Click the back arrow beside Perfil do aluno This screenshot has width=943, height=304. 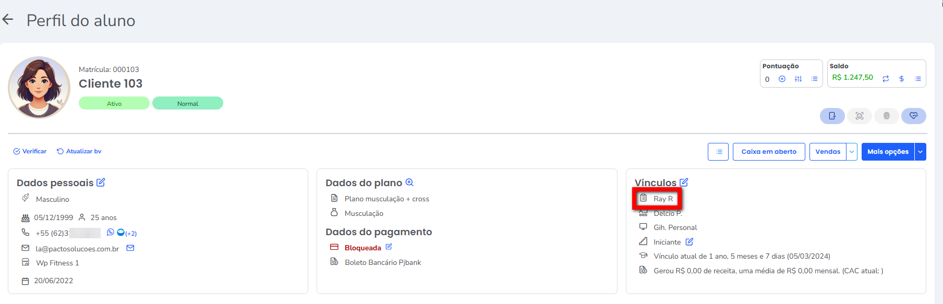(8, 20)
